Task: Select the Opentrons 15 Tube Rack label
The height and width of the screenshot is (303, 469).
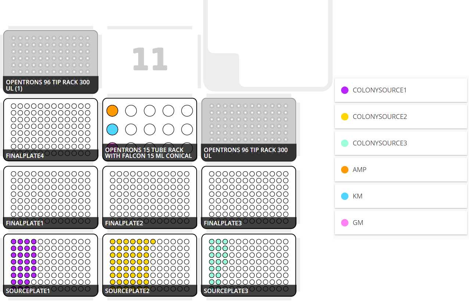Action: (148, 153)
